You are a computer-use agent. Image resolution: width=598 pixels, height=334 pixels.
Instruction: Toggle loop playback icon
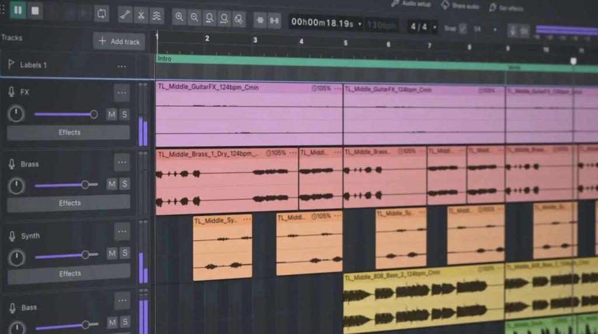coord(102,14)
